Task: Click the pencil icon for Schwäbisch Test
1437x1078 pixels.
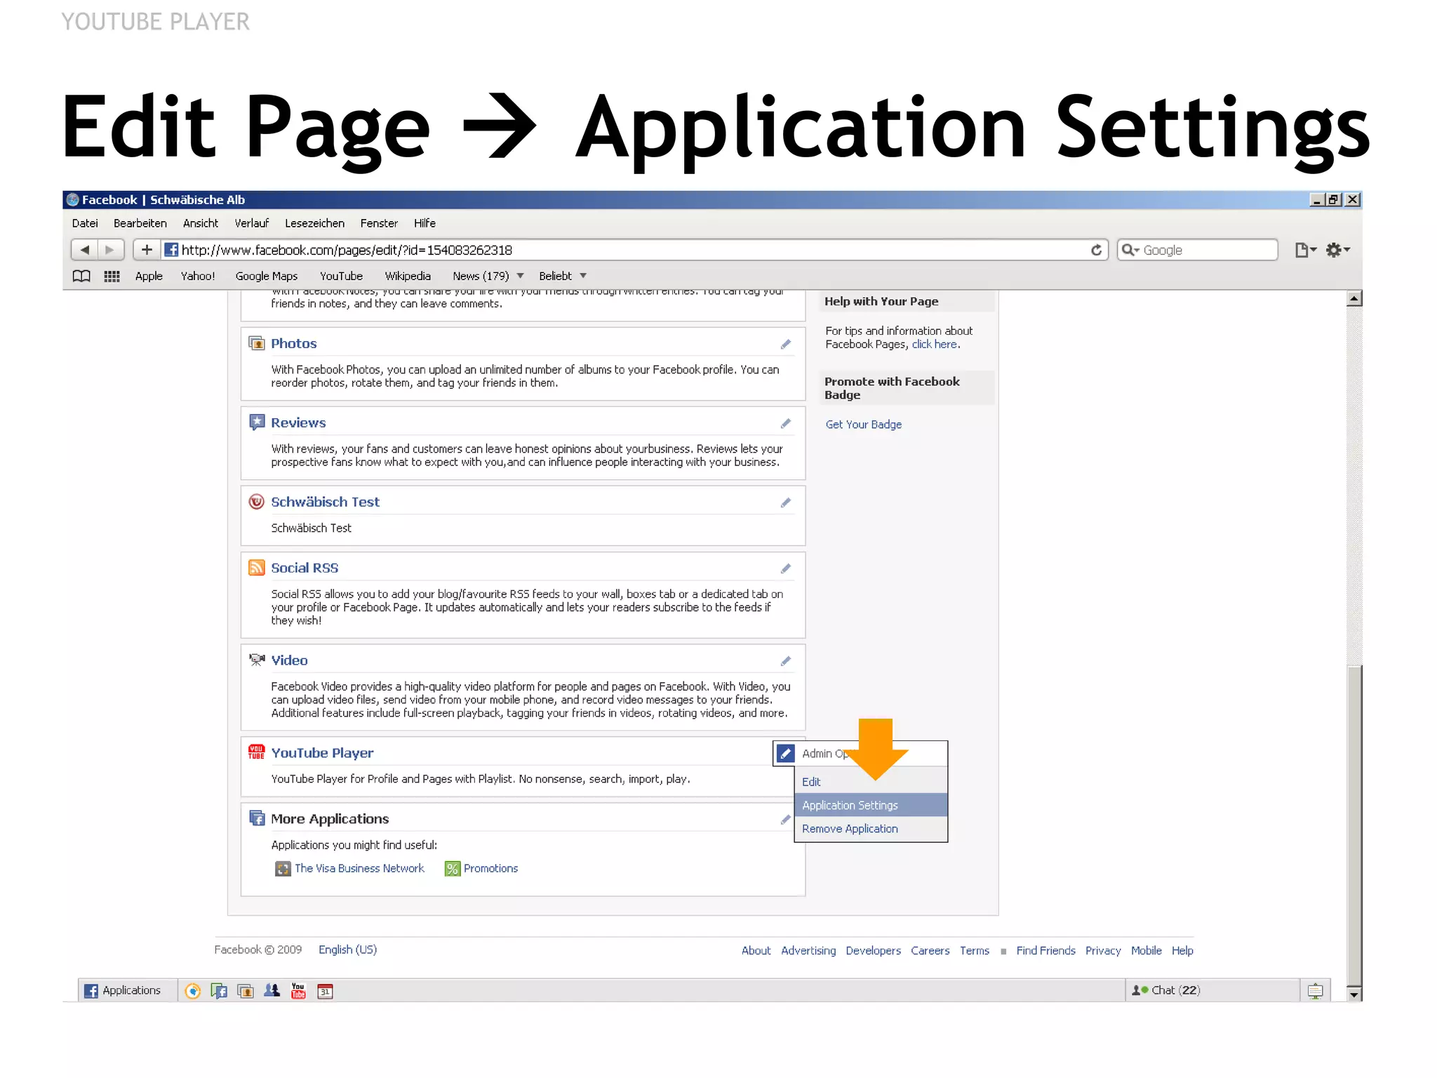Action: click(785, 503)
